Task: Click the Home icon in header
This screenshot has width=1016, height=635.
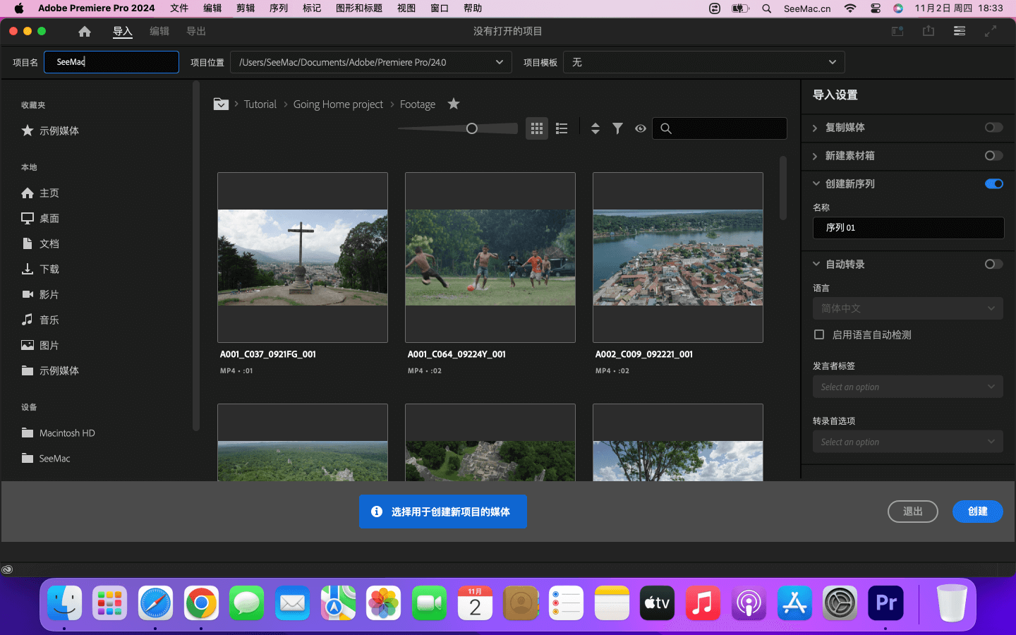Action: point(85,32)
